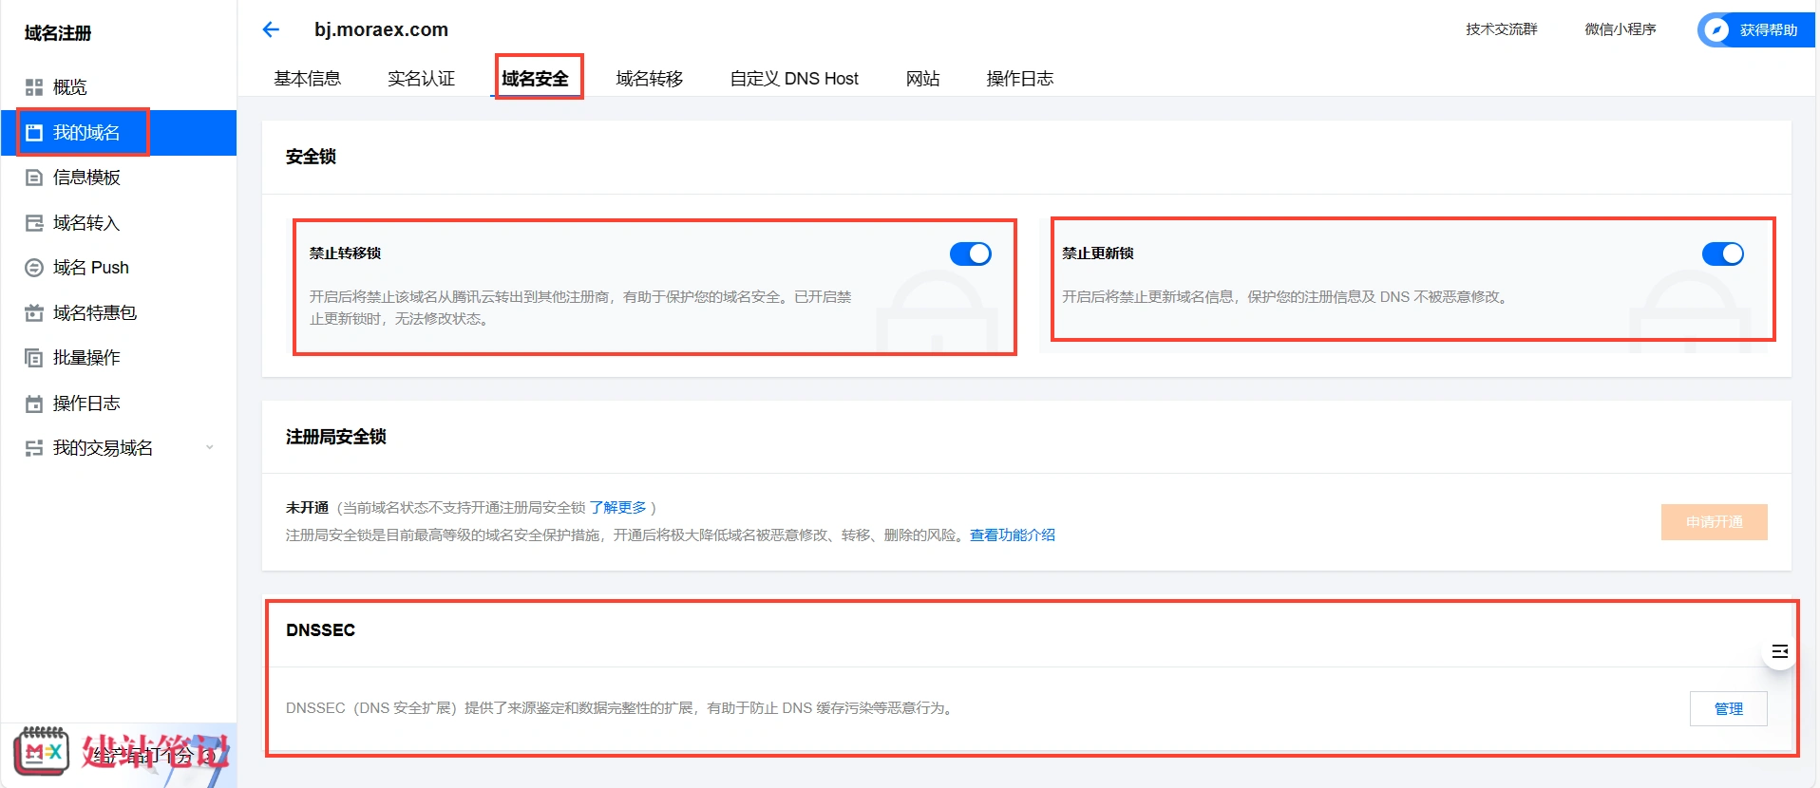Click the compass icon in 获得帮助 button
This screenshot has height=788, width=1820.
pyautogui.click(x=1716, y=30)
